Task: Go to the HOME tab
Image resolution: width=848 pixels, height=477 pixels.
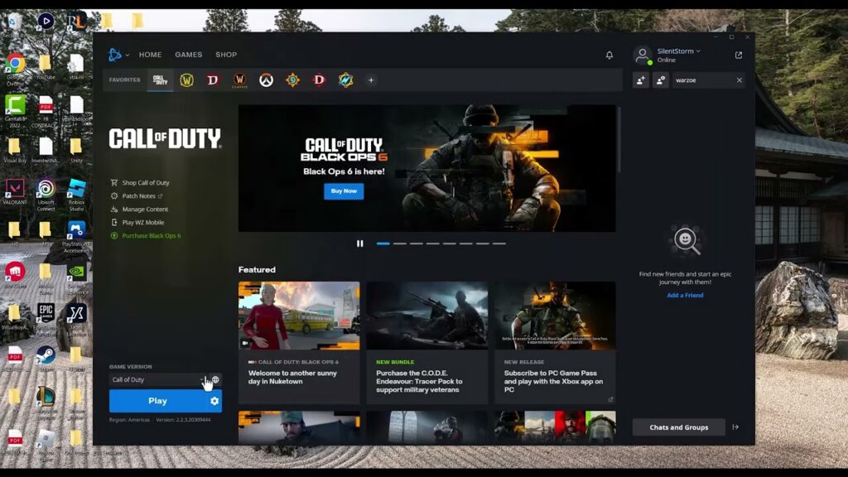Action: (x=151, y=55)
